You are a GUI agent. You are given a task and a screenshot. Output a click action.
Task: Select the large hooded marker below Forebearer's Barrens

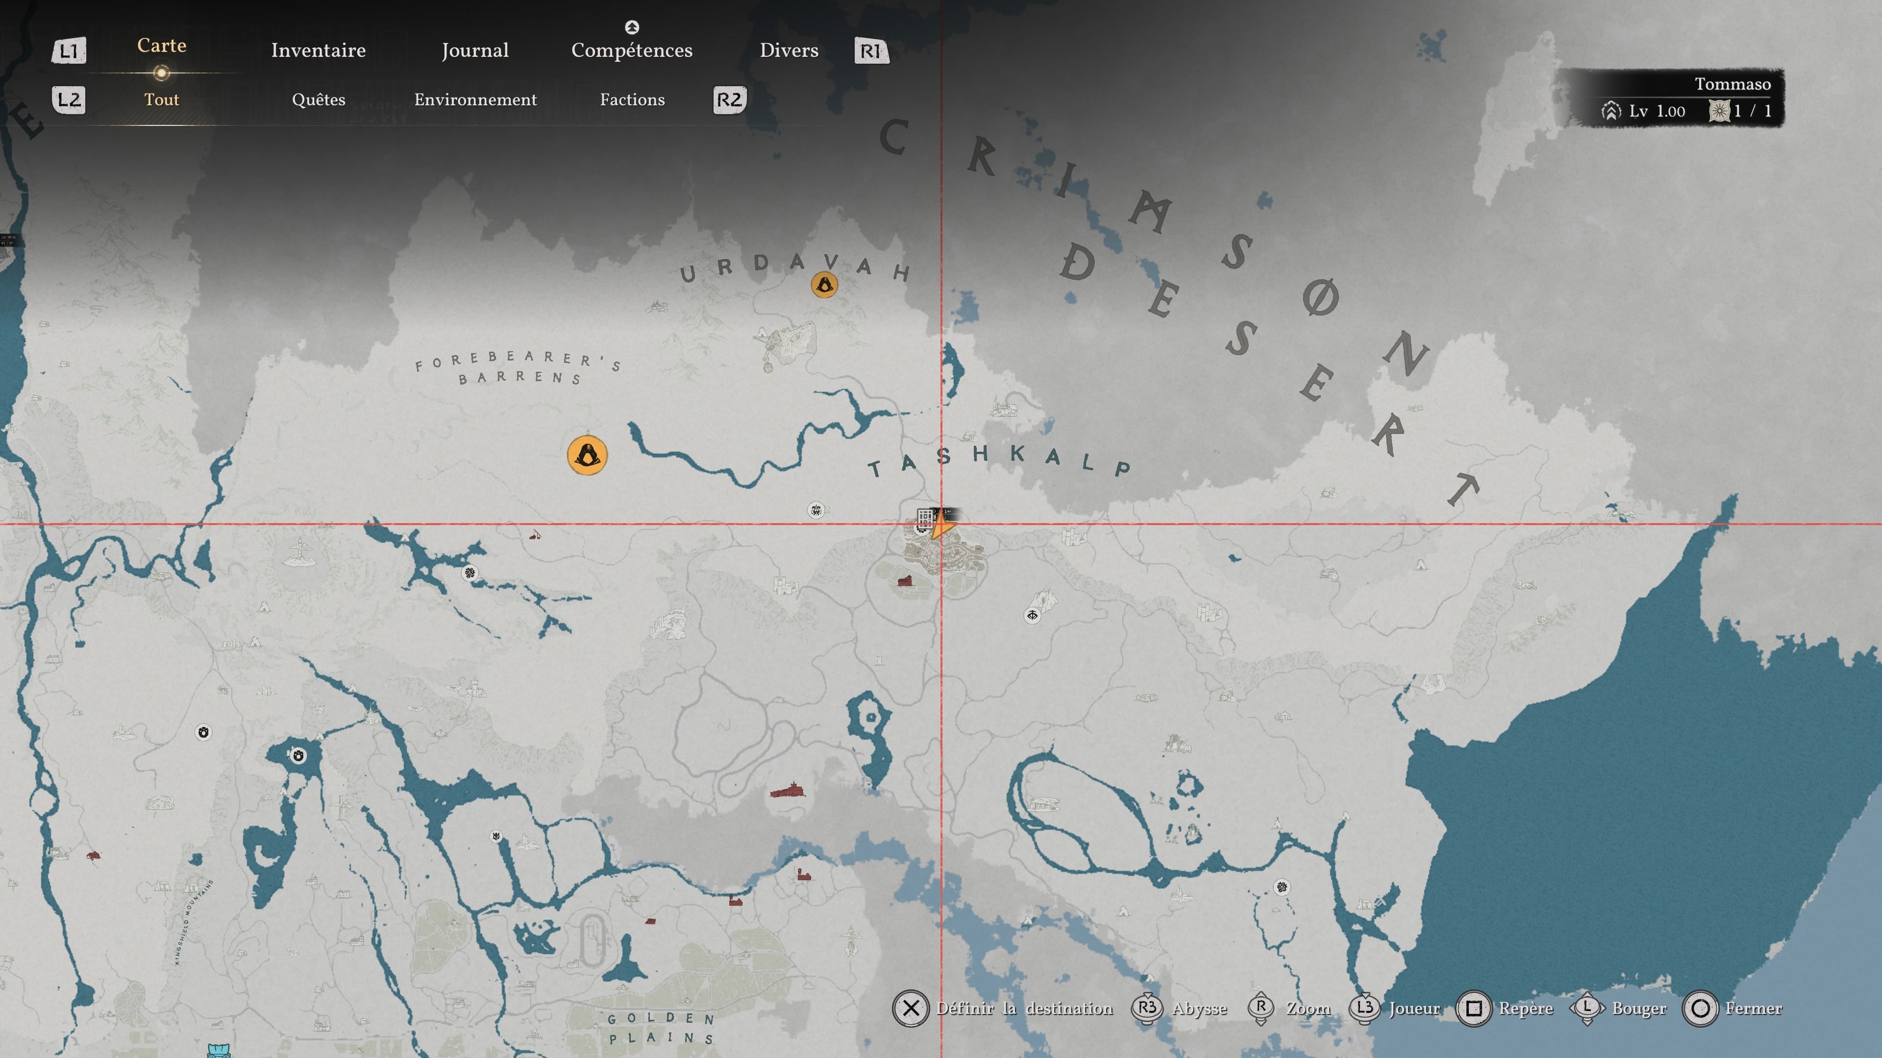pos(587,455)
